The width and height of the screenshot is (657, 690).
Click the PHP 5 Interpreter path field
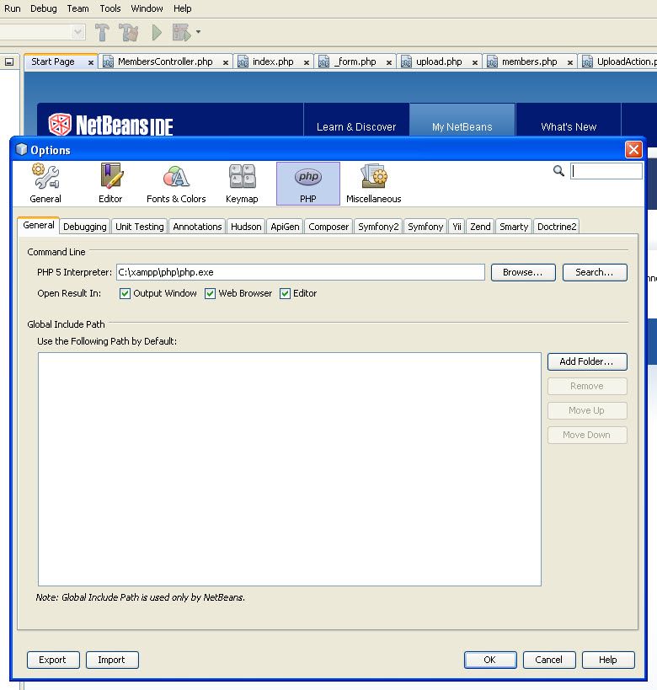coord(301,272)
